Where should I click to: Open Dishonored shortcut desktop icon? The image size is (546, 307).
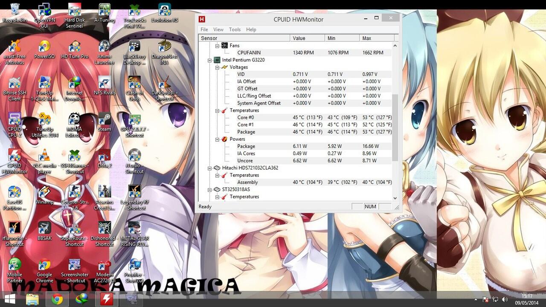pos(105,234)
